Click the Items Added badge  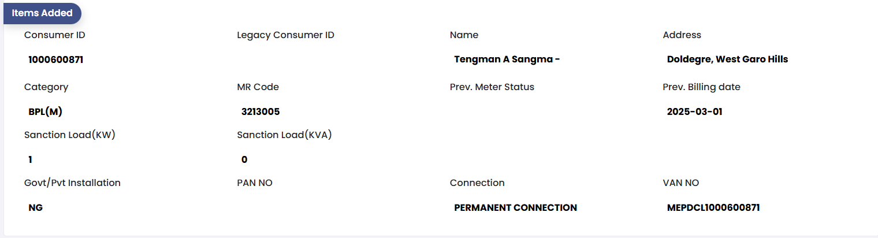click(42, 13)
